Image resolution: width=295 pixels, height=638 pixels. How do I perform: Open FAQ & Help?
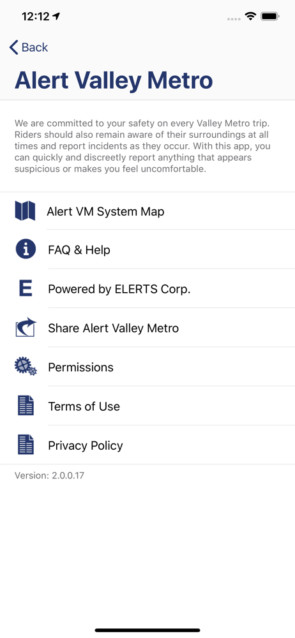pos(147,249)
